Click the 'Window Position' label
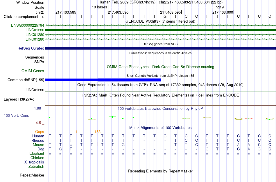The height and width of the screenshot is (182, 276). [x=30, y=2]
